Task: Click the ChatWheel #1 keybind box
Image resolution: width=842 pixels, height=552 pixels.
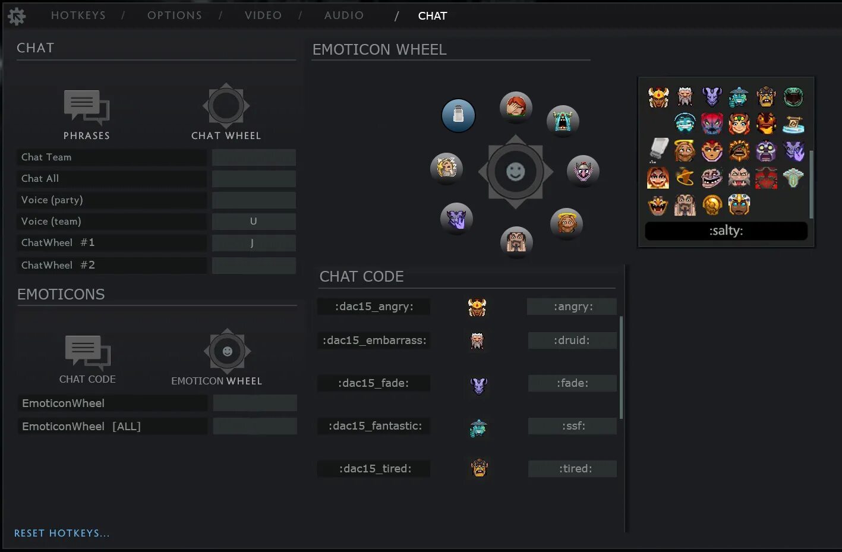Action: 254,242
